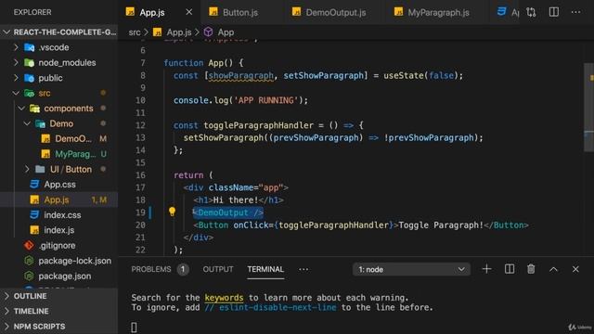
Task: Open the OUTPUT panel tab
Action: (x=218, y=269)
